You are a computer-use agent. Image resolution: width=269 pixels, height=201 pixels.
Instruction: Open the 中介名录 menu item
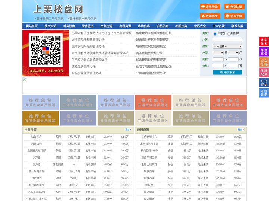point(219,26)
